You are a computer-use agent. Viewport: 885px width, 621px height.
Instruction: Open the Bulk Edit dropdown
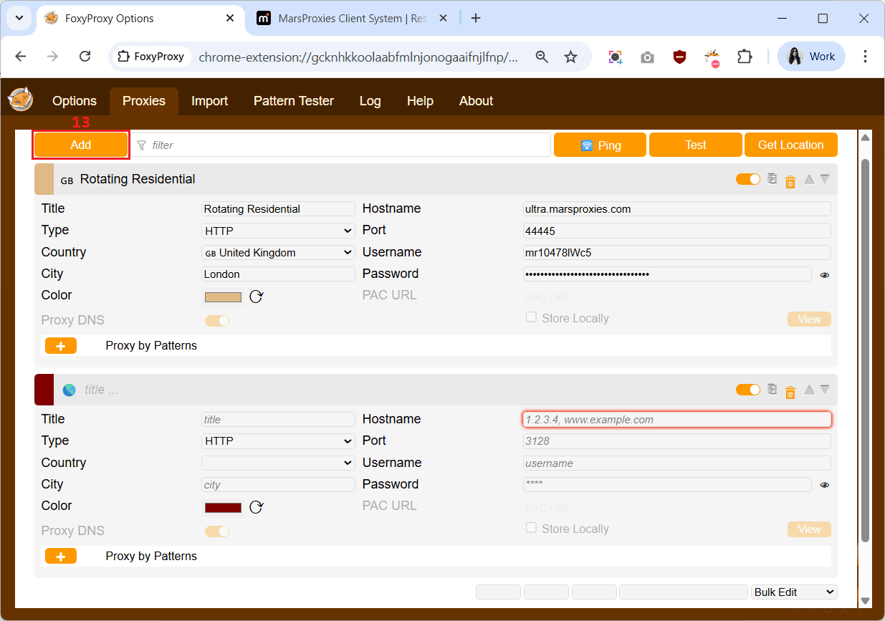tap(794, 592)
